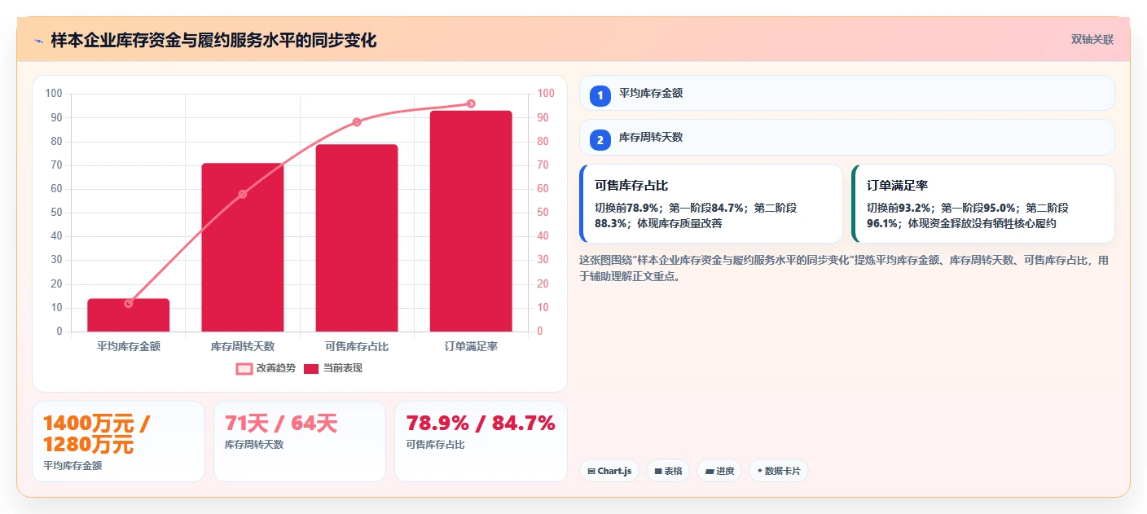Click the 100 tick on the left axis
Image resolution: width=1147 pixels, height=514 pixels.
tap(54, 94)
